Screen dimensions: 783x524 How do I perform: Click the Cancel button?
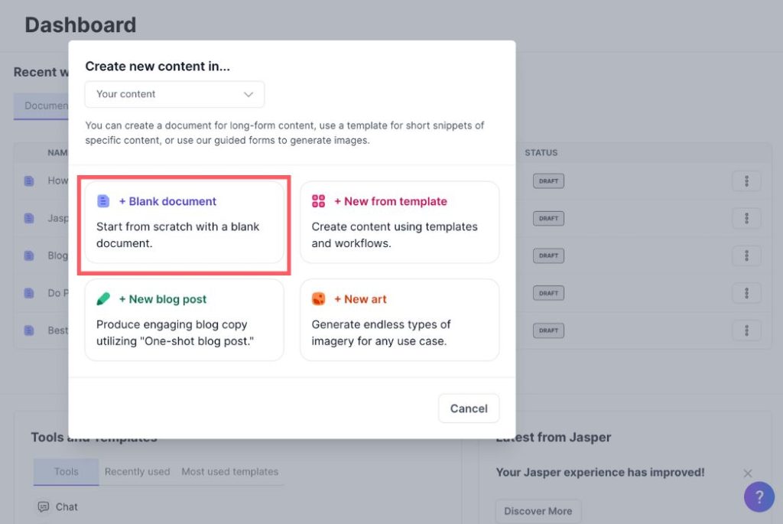coord(469,408)
